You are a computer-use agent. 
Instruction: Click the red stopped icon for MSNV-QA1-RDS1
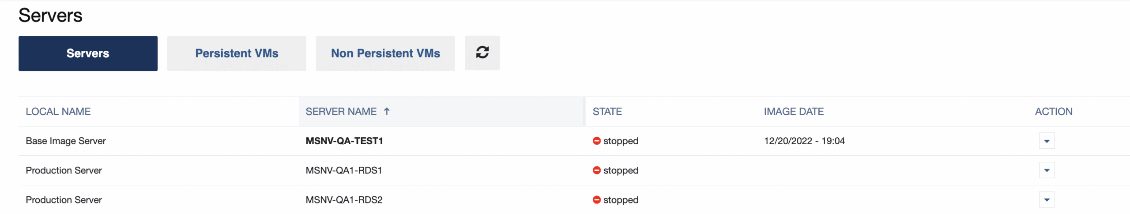click(596, 170)
